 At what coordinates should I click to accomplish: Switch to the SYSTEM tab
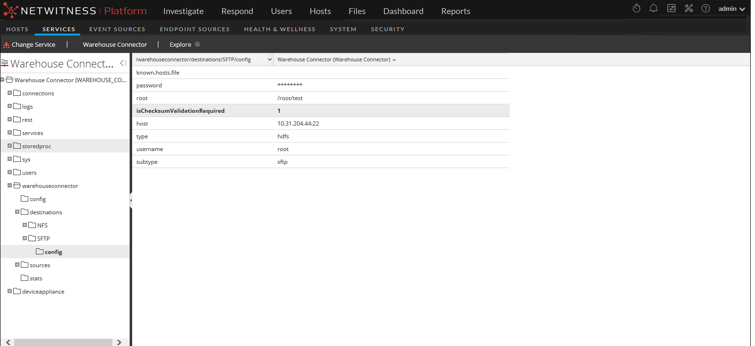[x=343, y=29]
